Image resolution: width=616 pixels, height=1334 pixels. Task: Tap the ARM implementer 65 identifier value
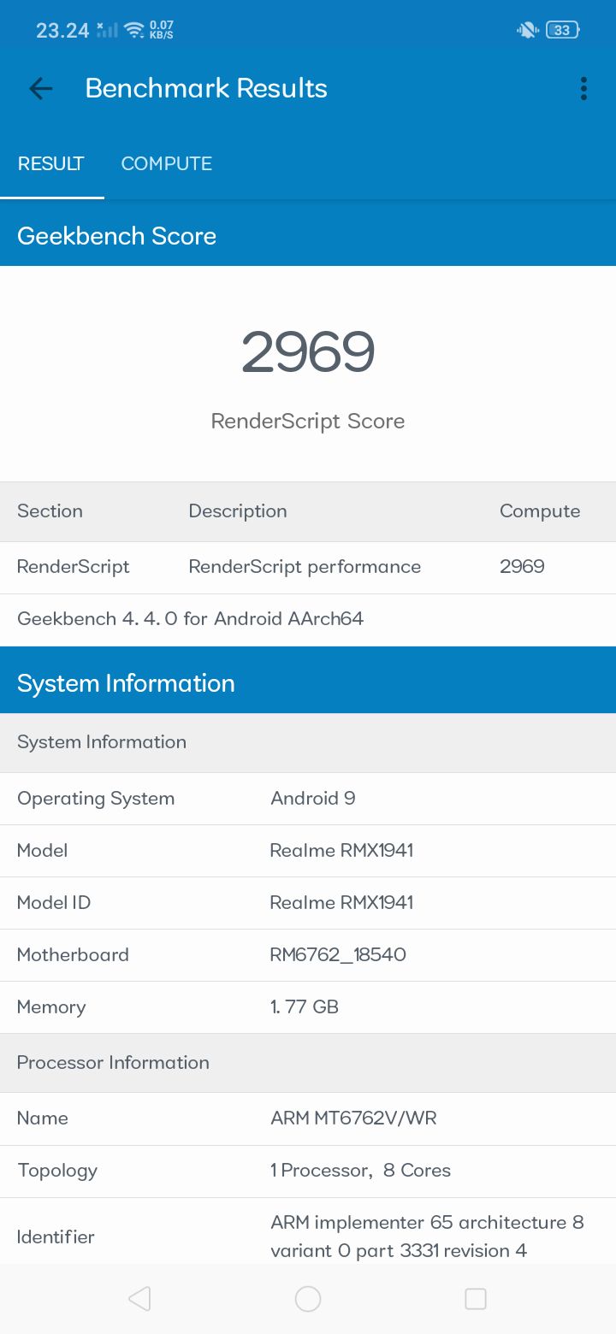[x=427, y=1237]
